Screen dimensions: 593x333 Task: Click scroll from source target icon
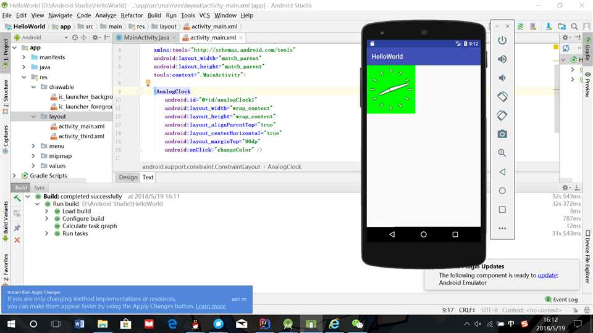point(75,38)
